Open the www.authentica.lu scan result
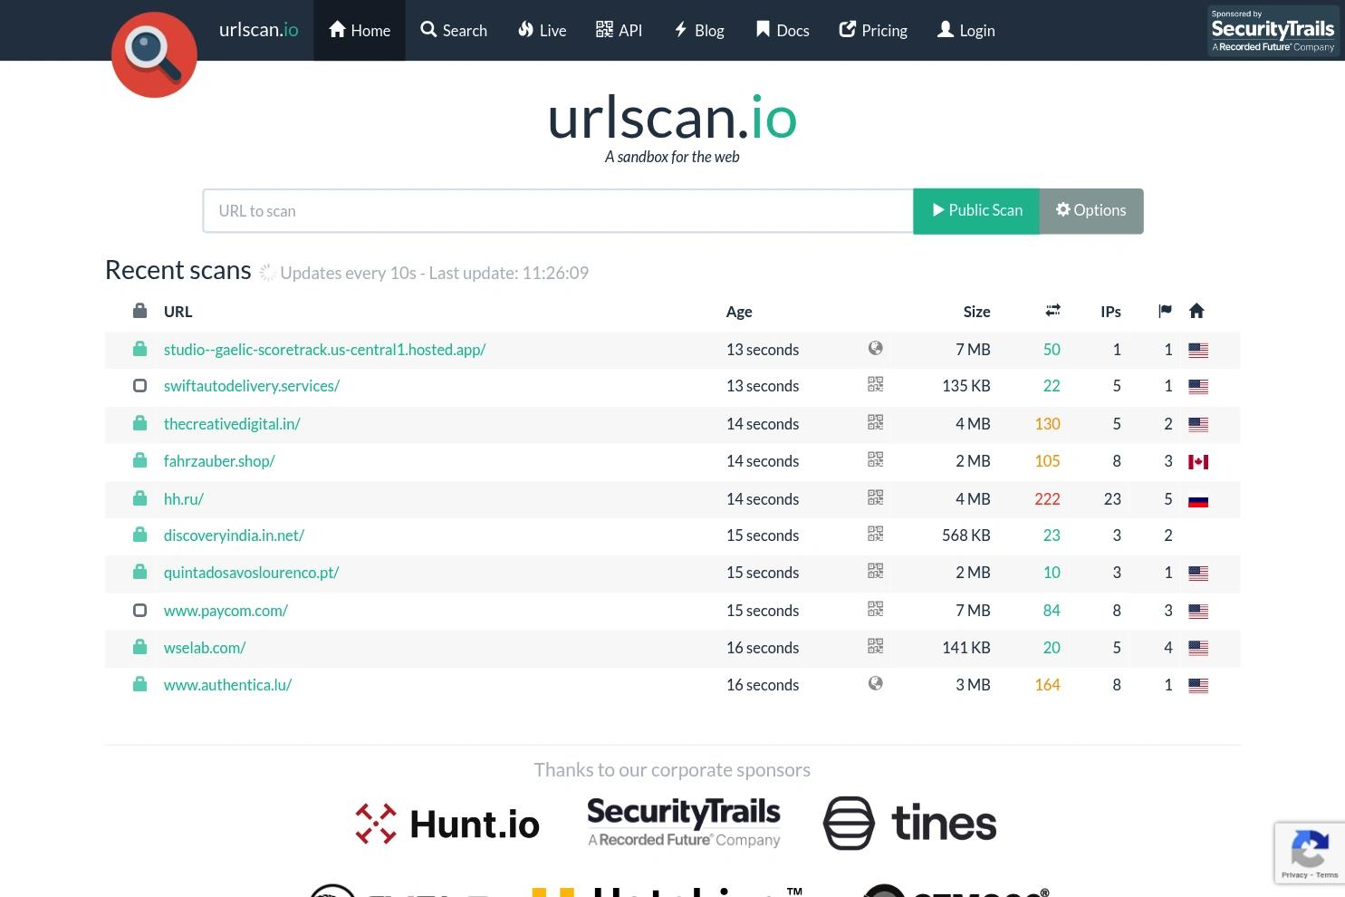Screen dimensions: 1345x897 (x=227, y=685)
